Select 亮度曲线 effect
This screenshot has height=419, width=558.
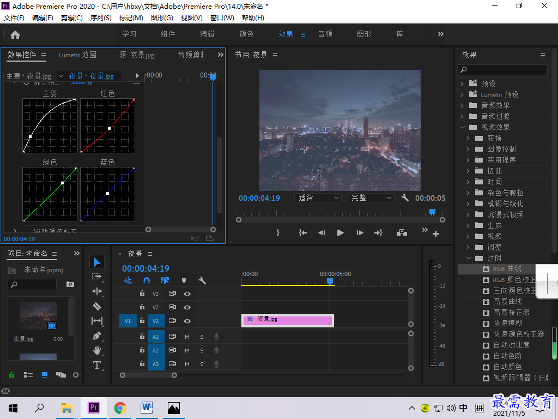pos(507,301)
